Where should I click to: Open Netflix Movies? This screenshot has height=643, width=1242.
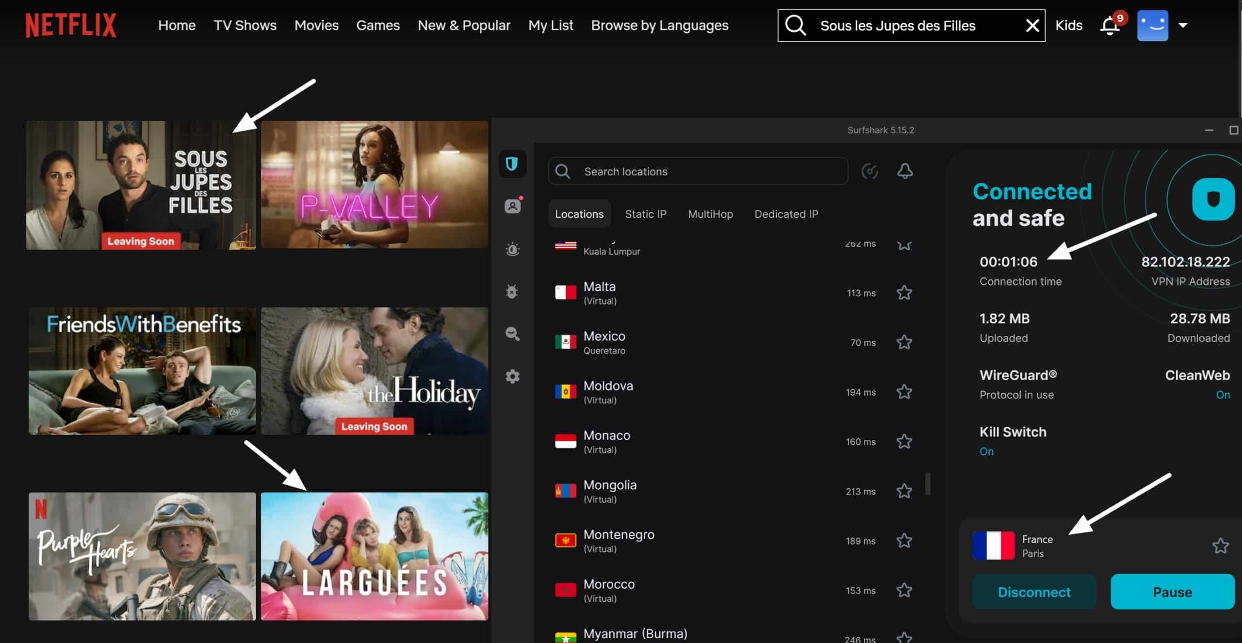(316, 25)
